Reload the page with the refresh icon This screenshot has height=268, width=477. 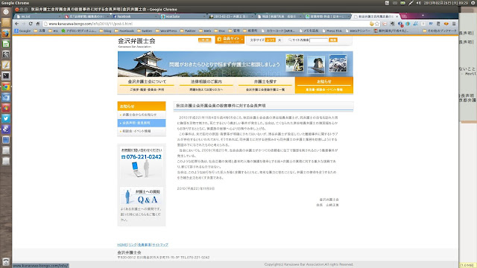[31, 24]
